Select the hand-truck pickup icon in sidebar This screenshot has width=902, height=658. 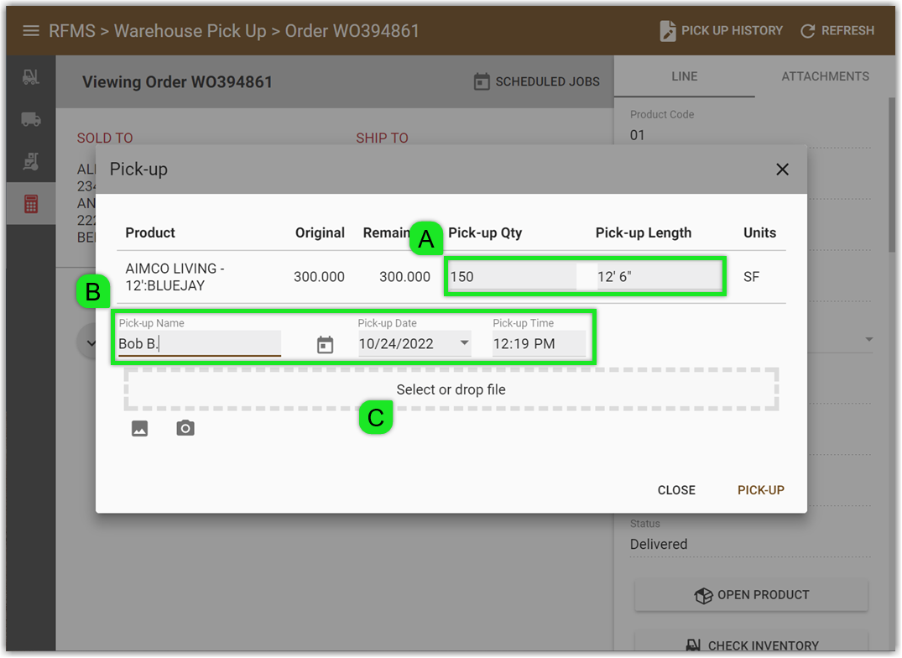coord(31,160)
